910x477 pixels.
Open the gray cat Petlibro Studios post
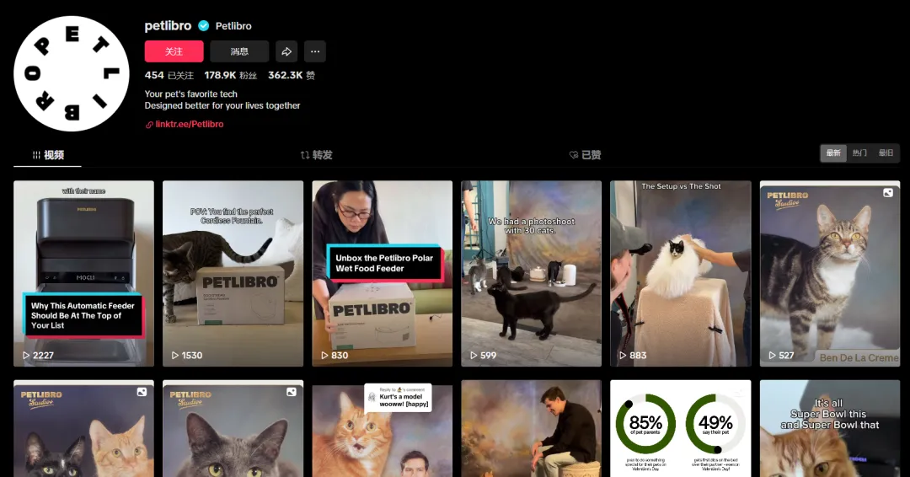(x=233, y=428)
